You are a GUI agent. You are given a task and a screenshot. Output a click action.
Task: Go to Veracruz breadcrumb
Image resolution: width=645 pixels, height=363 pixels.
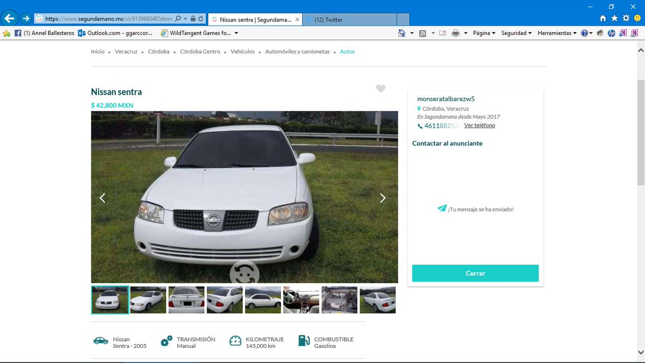tap(126, 52)
